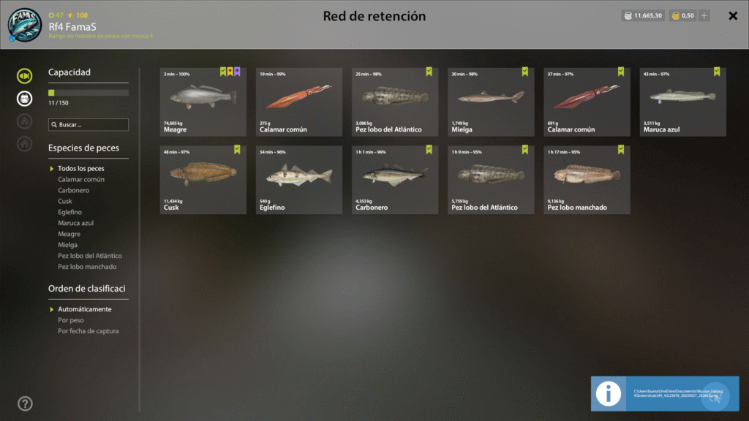Open the backpack storage icon
This screenshot has height=421, width=749.
pyautogui.click(x=24, y=99)
